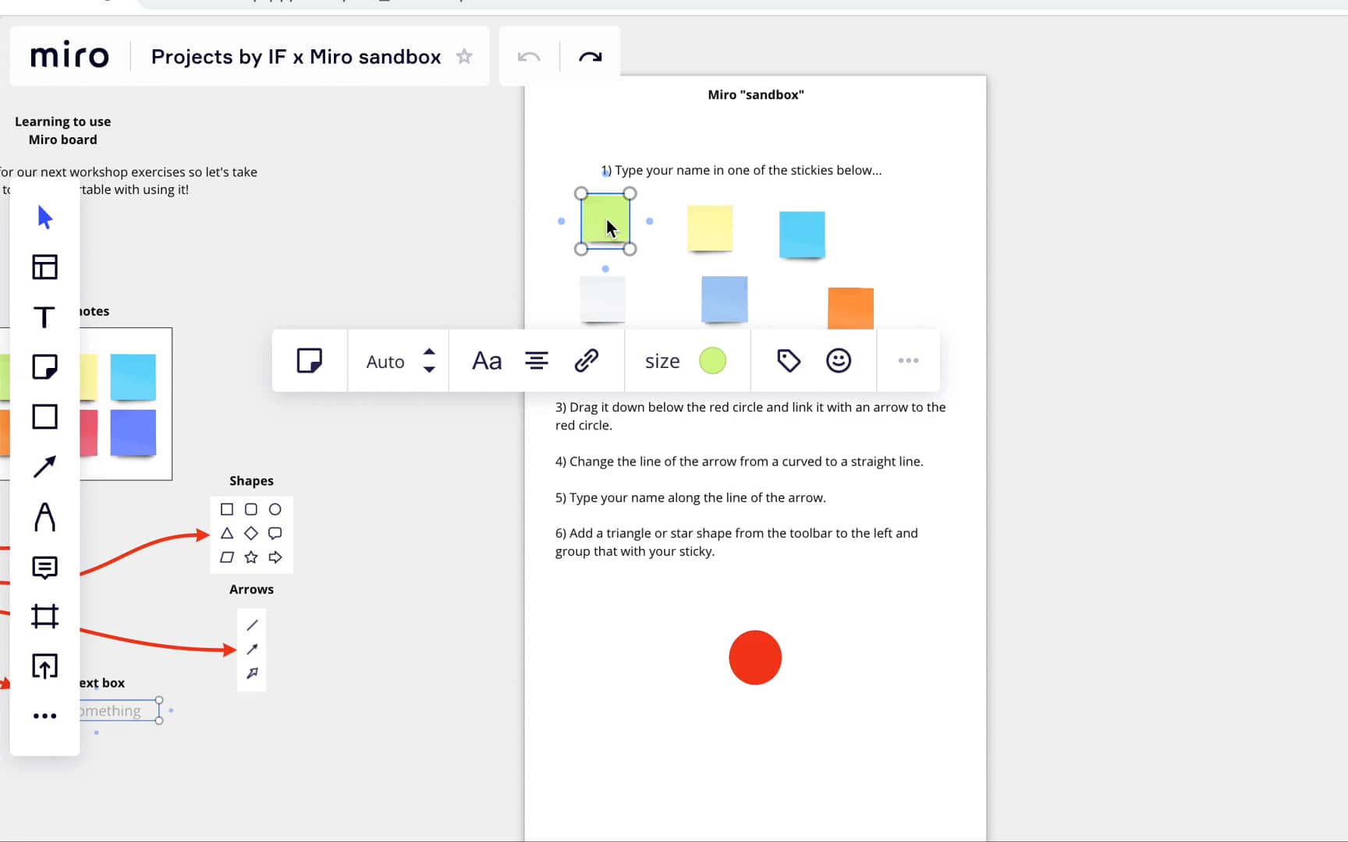Open the Comment tool

tap(44, 567)
